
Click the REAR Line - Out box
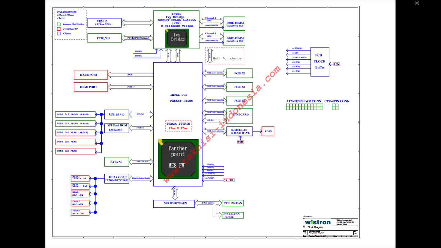[80, 186]
